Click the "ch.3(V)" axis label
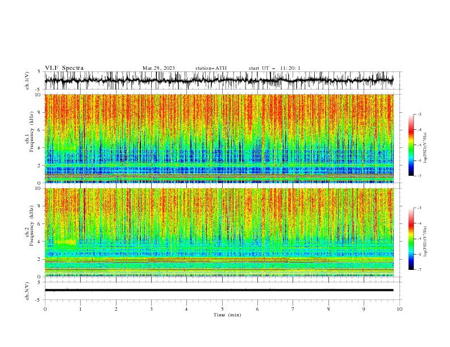 27,291
